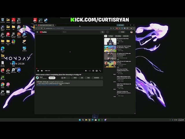Open taskbar Search
Image resolution: width=185 pixels, height=139 pixels.
click(x=83, y=120)
